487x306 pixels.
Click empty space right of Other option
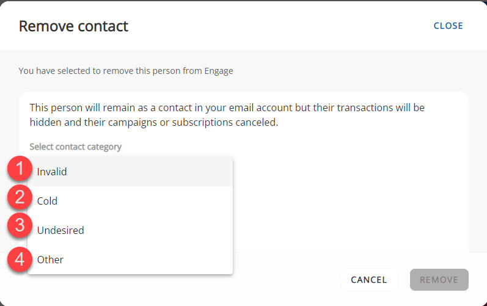pyautogui.click(x=153, y=260)
